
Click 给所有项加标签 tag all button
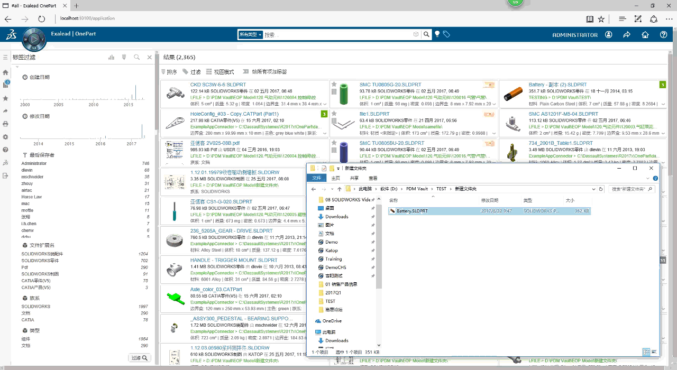(264, 72)
